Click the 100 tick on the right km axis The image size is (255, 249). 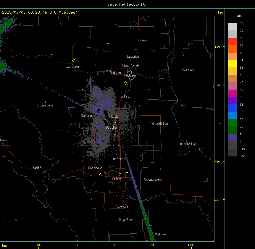click(217, 47)
